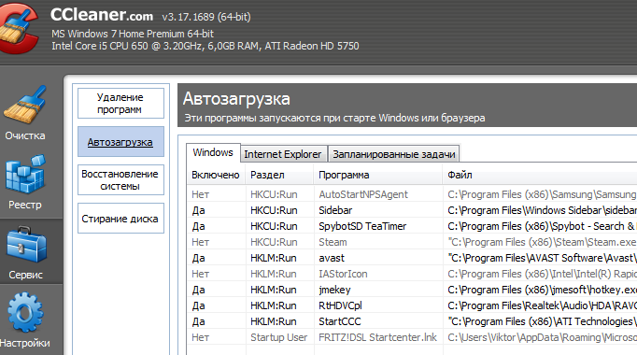Switch to Запланированные задачи tab
This screenshot has height=355, width=637.
point(393,154)
